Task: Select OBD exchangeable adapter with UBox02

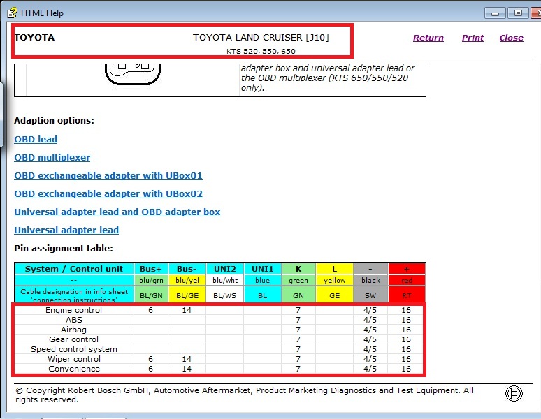Action: point(108,194)
